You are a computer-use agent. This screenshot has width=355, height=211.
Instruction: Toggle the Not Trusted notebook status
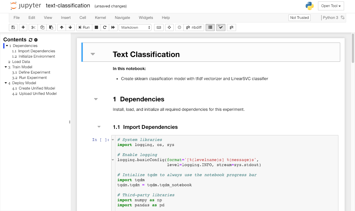(x=299, y=18)
